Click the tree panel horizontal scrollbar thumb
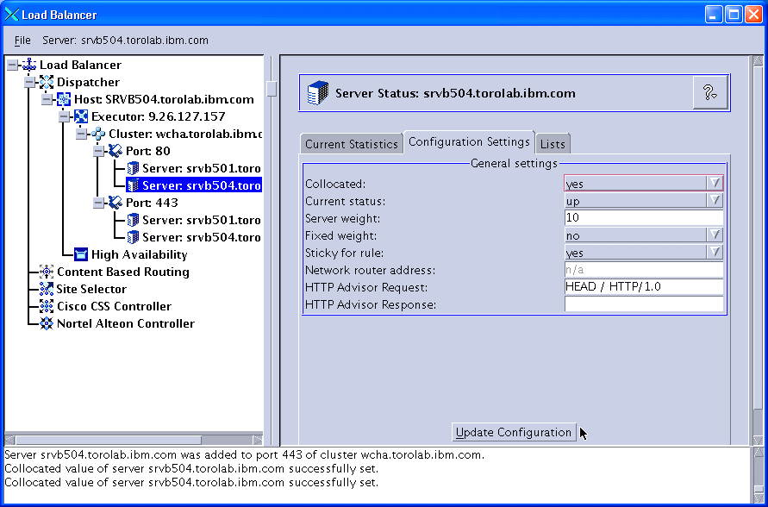 point(108,440)
